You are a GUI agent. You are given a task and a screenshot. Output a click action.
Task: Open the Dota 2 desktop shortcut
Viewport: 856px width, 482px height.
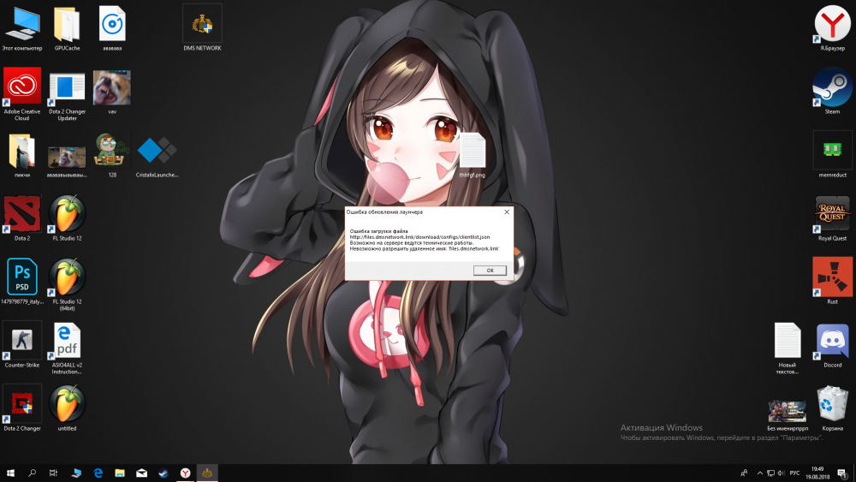[x=22, y=213]
